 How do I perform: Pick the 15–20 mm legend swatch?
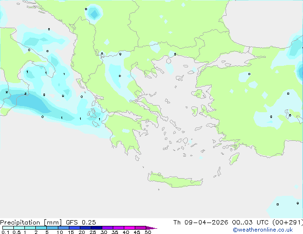pyautogui.click(x=74, y=228)
